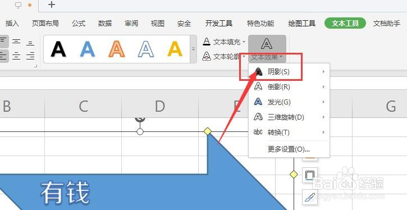Screen dimensions: 407x210
Task: Open the 视图 tab
Action: [x=158, y=24]
